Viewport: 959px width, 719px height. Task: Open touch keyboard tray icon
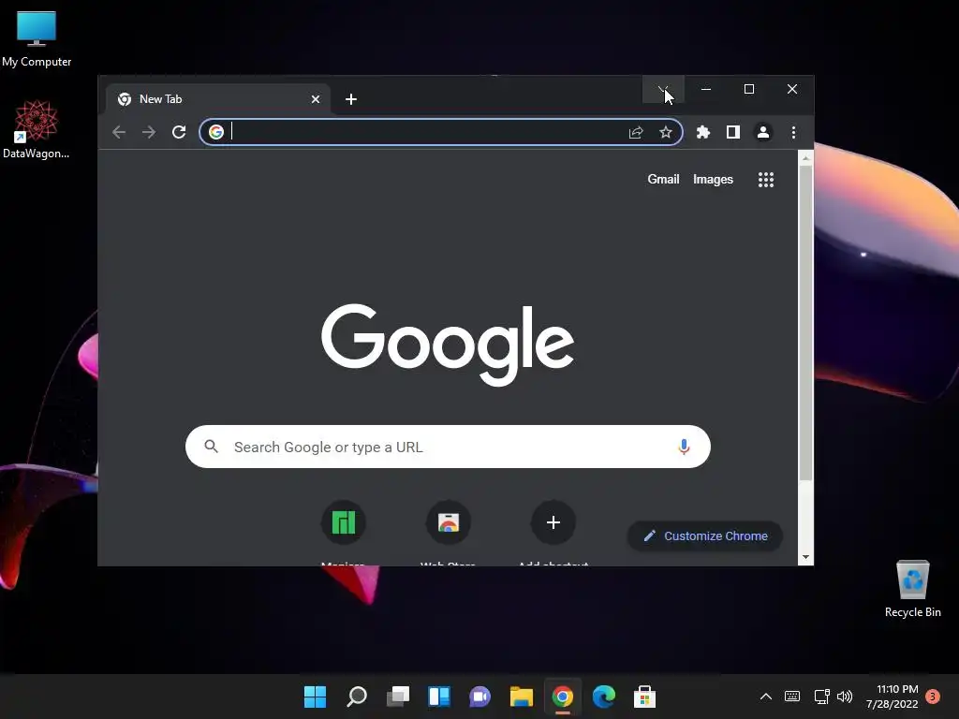792,697
